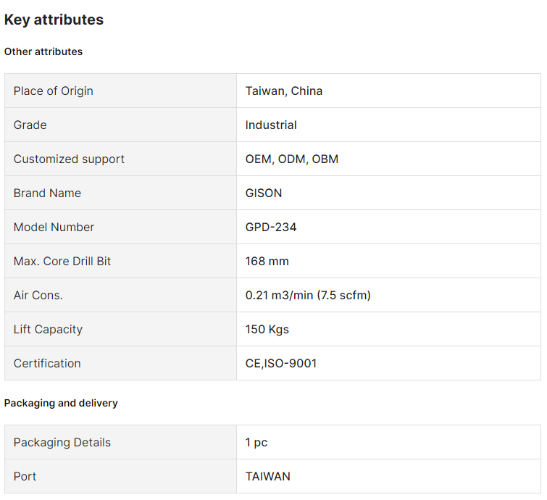Select the "Packaging Details" label cell
The image size is (547, 500).
62,442
